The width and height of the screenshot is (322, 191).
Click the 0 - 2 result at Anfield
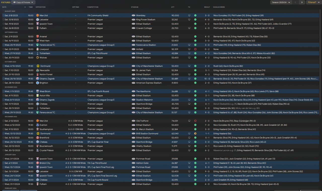pos(207,49)
